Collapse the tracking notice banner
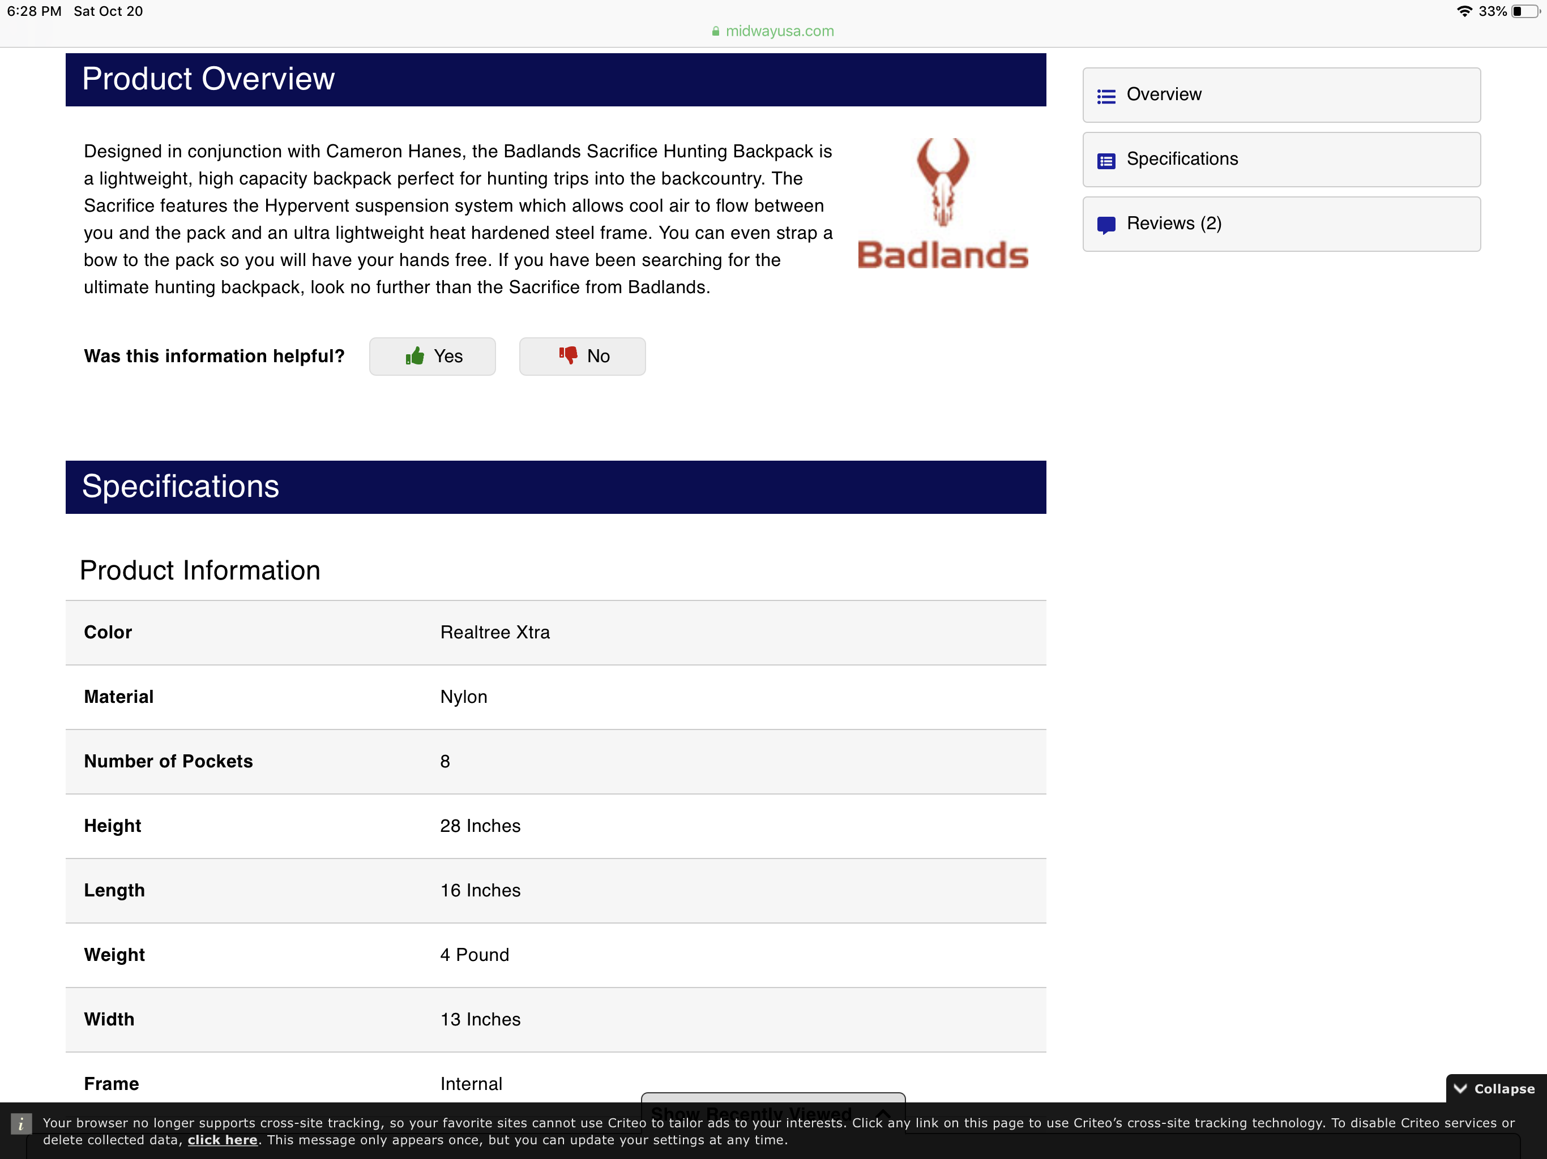Viewport: 1547px width, 1159px height. point(1495,1088)
